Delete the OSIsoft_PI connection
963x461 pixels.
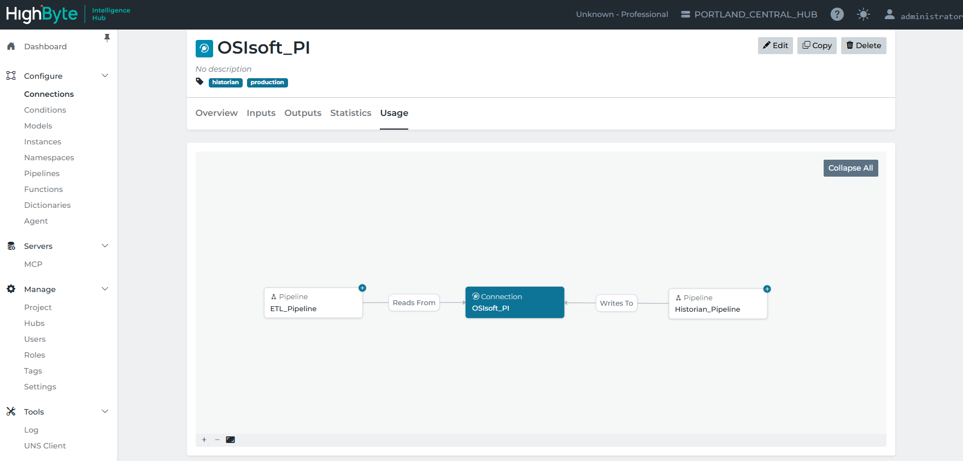864,45
